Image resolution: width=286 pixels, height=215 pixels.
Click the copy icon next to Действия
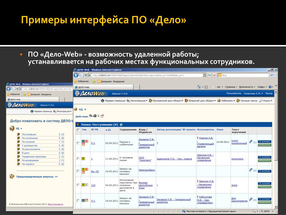(x=91, y=116)
